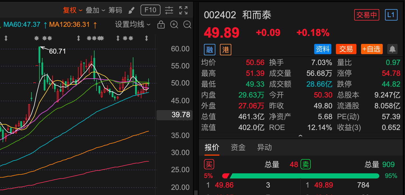The width and height of the screenshot is (405, 195).
Task: Click the 量比 value 0.97
Action: 393,63
